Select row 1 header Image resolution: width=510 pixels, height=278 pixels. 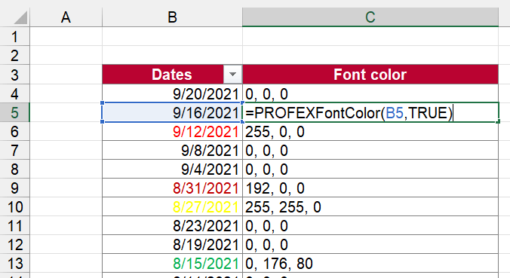14,36
